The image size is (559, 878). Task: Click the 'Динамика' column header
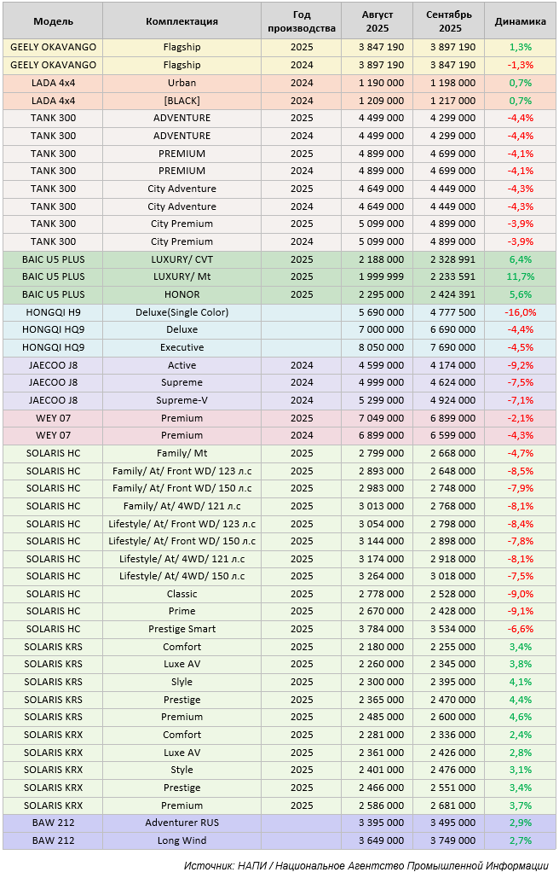click(520, 21)
